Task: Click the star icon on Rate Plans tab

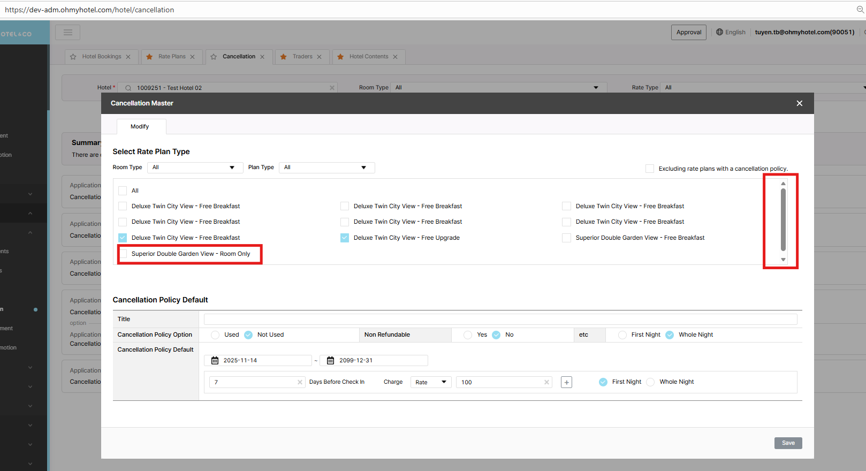Action: [150, 57]
